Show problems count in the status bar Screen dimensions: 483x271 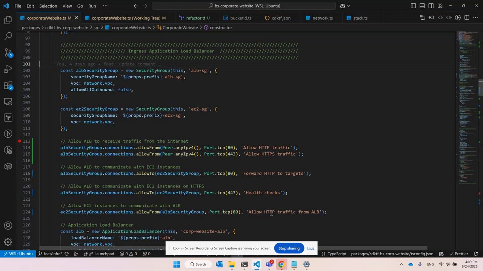coord(128,254)
